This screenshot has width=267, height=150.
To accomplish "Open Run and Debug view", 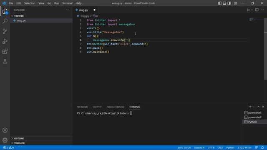I will pos(5,41).
